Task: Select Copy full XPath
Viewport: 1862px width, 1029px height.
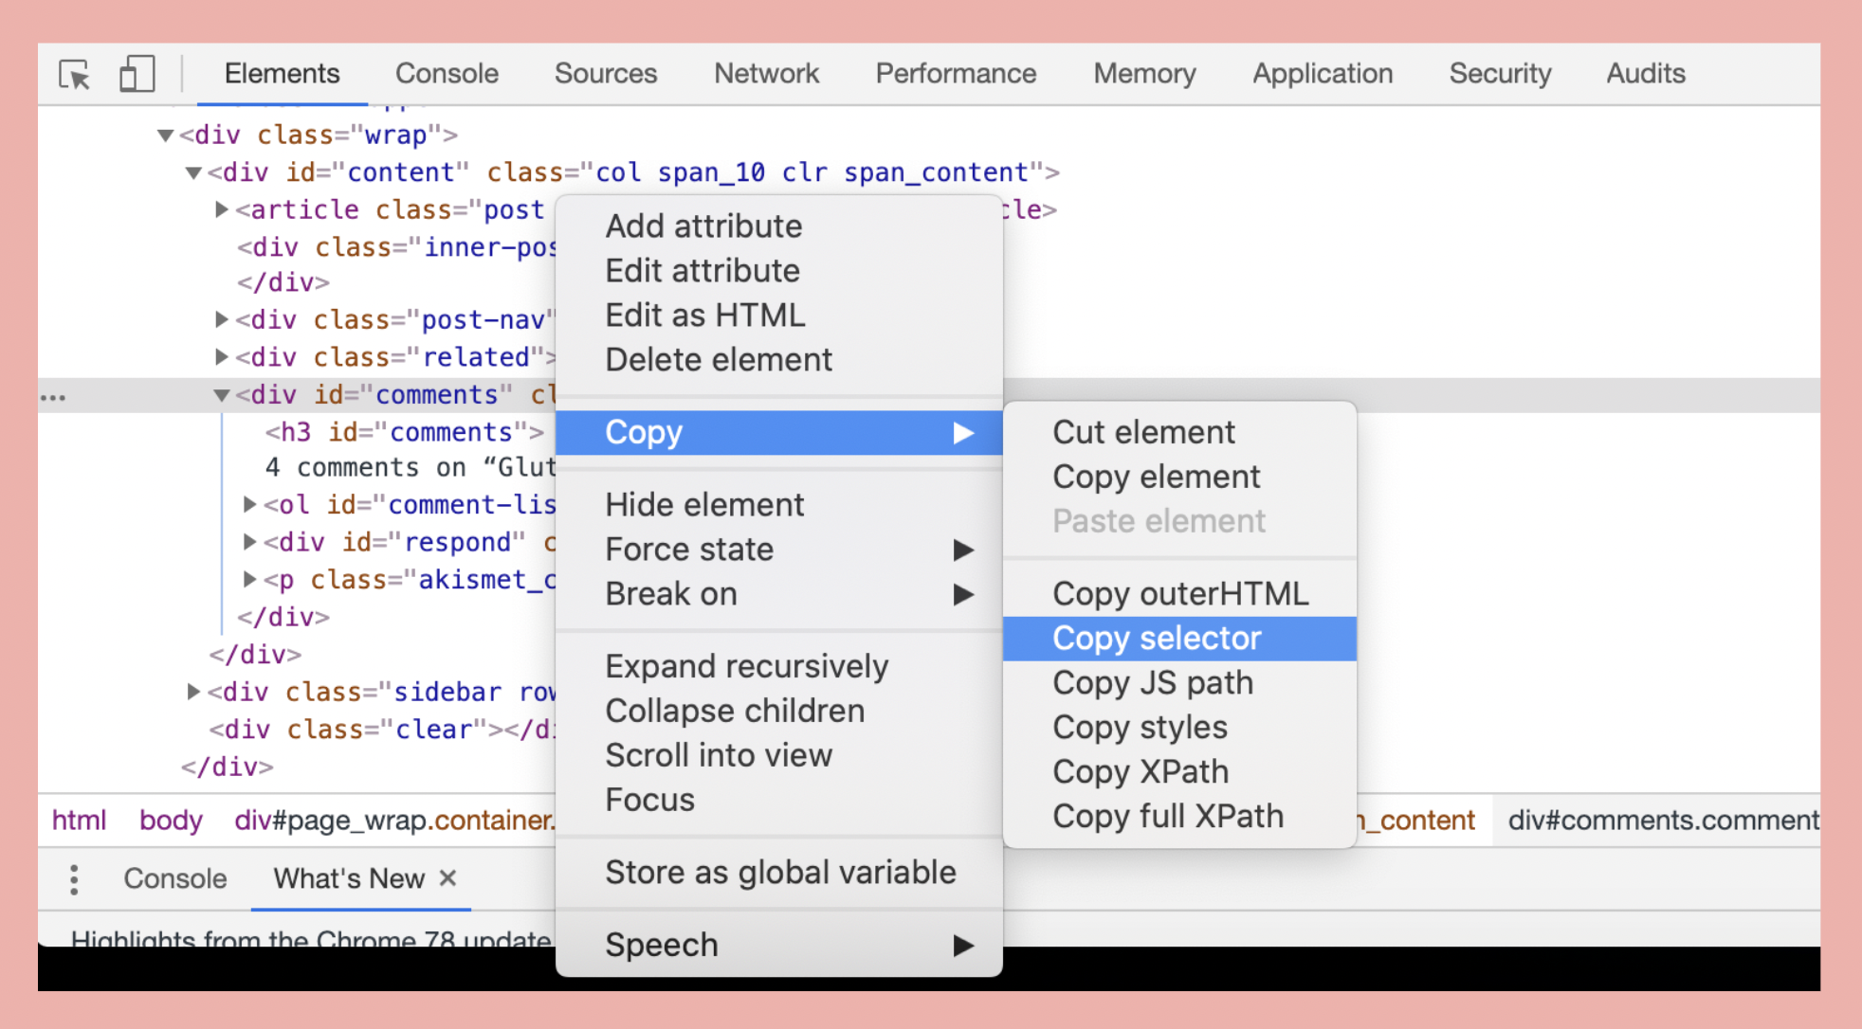Action: pos(1168,816)
